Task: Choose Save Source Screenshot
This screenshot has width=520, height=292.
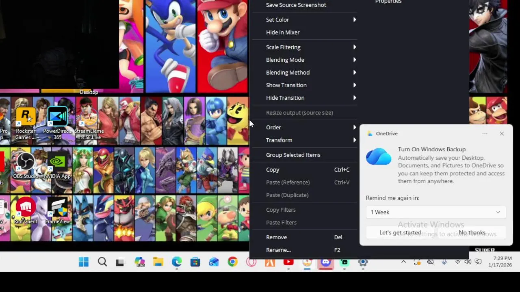Action: 296,5
